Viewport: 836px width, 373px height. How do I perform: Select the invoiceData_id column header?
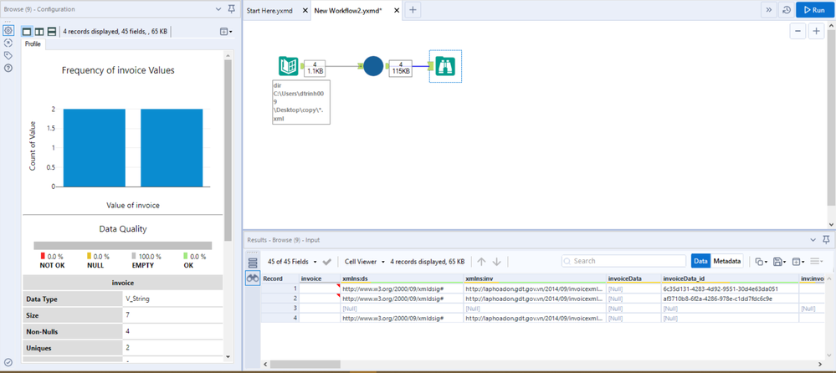click(730, 278)
